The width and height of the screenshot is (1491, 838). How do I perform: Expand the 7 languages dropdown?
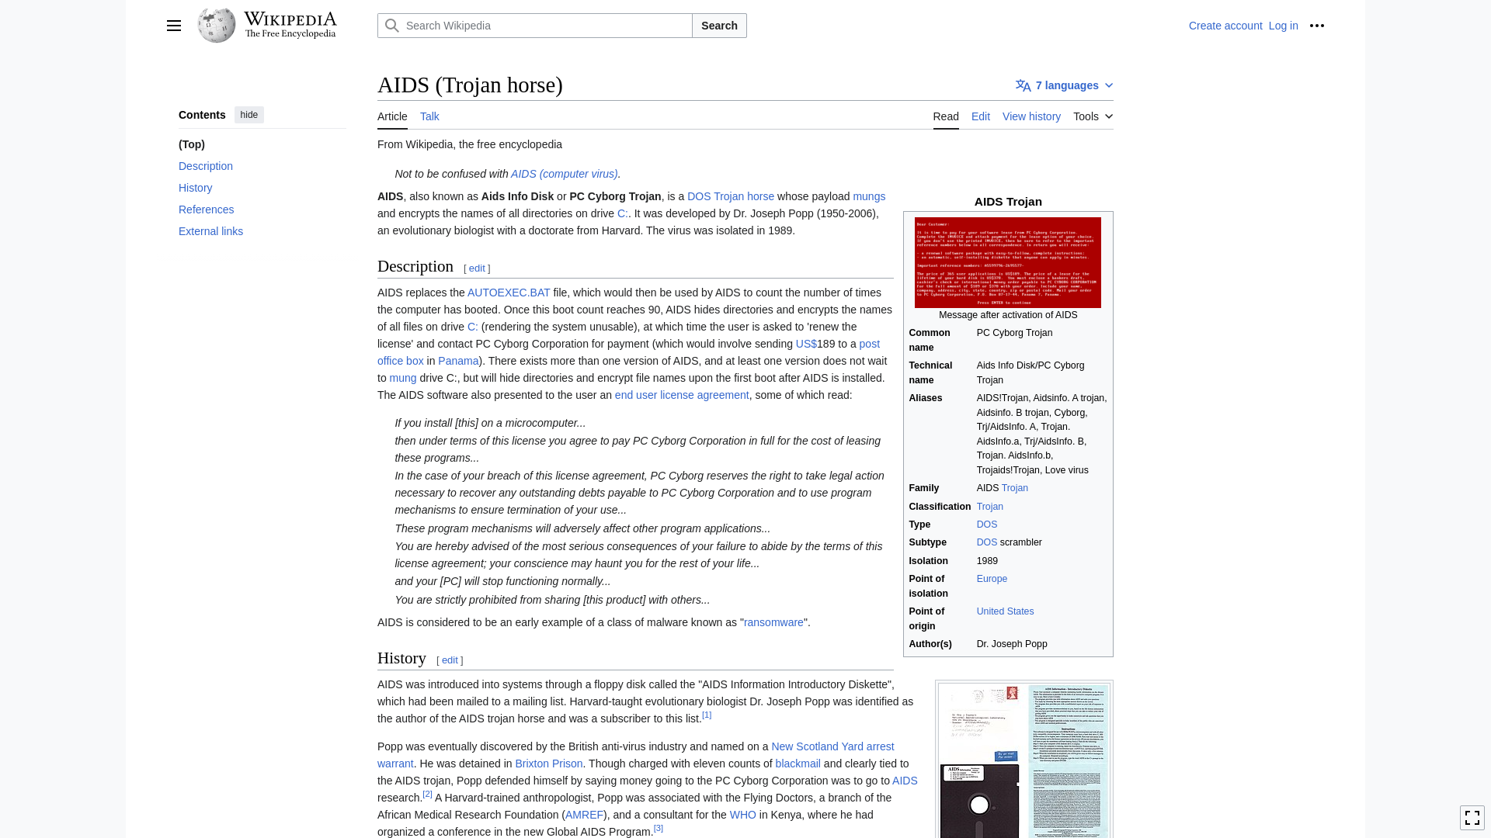point(1065,85)
